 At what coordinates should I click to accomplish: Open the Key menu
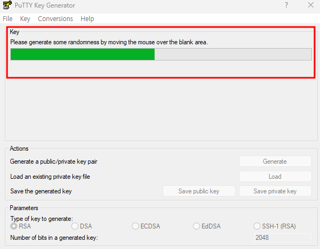pos(25,19)
